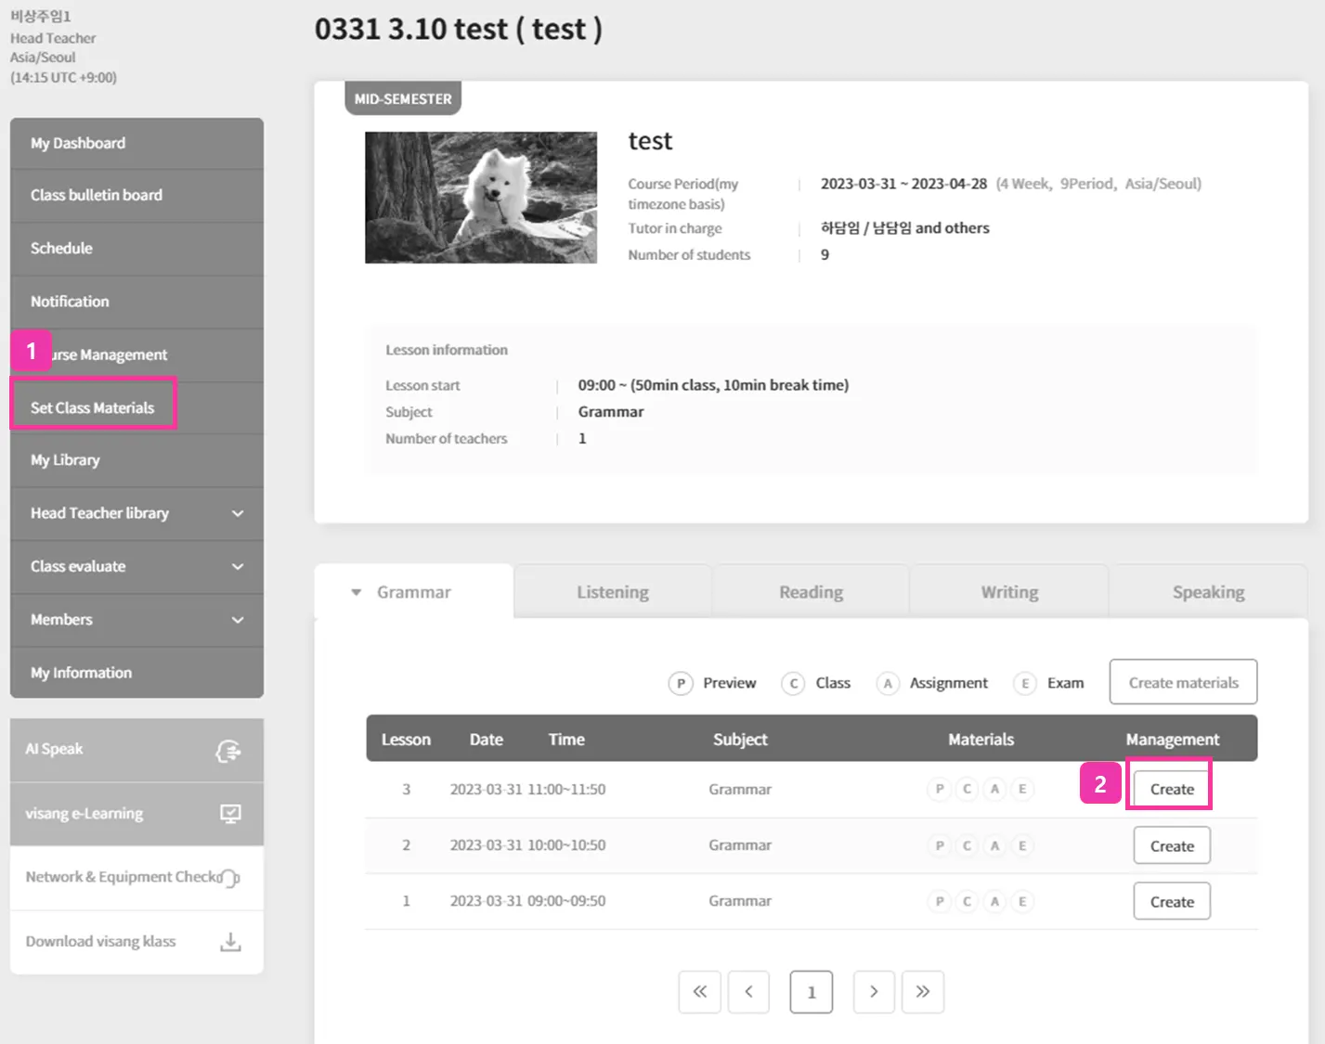1325x1044 pixels.
Task: Go to the first page of lessons
Action: [700, 992]
